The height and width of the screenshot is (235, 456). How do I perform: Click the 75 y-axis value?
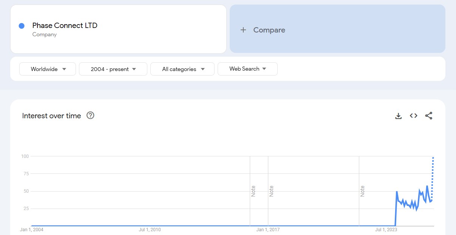coord(26,174)
